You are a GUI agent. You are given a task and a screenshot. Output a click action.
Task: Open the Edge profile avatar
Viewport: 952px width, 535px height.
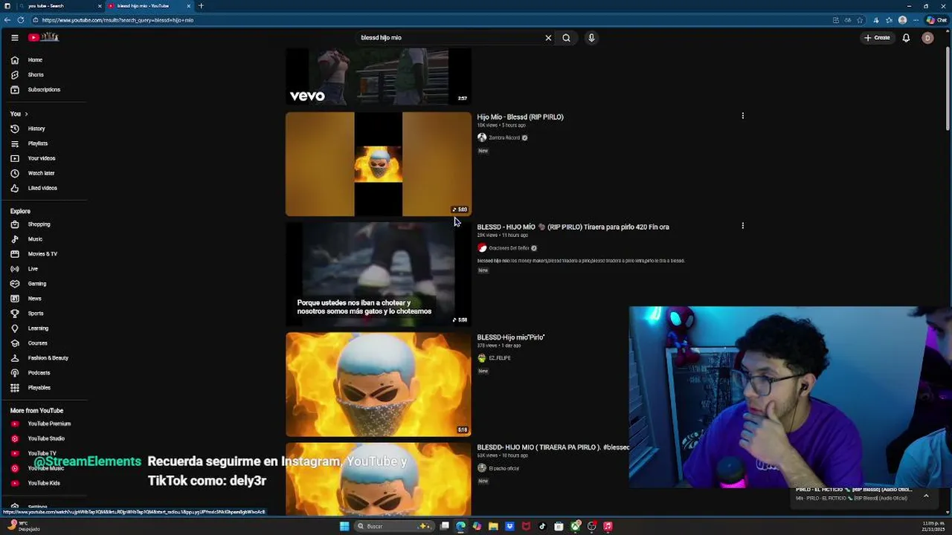tap(902, 20)
